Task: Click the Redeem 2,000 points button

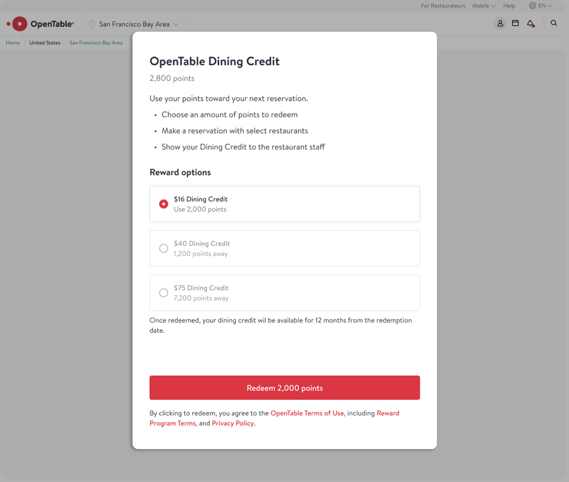Action: coord(284,388)
